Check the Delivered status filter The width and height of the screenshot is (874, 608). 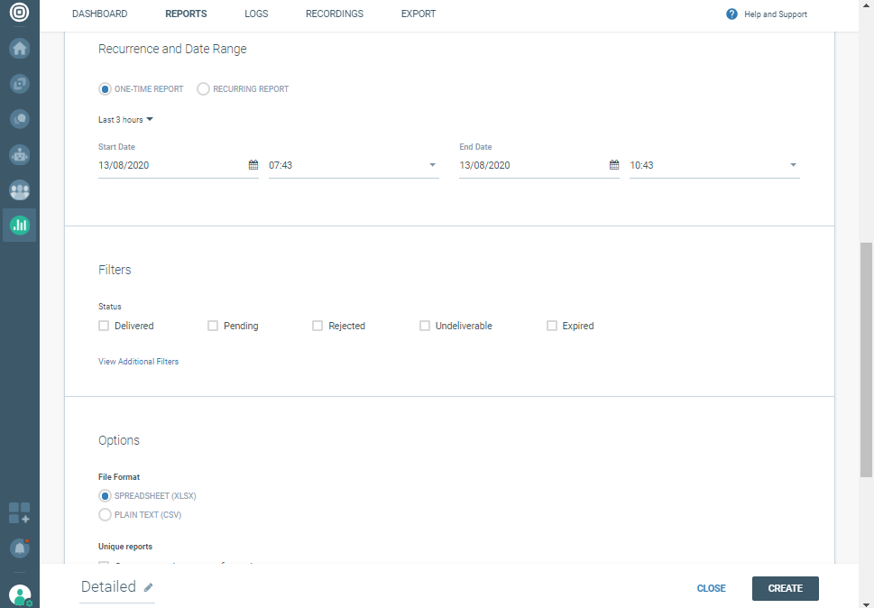coord(104,326)
